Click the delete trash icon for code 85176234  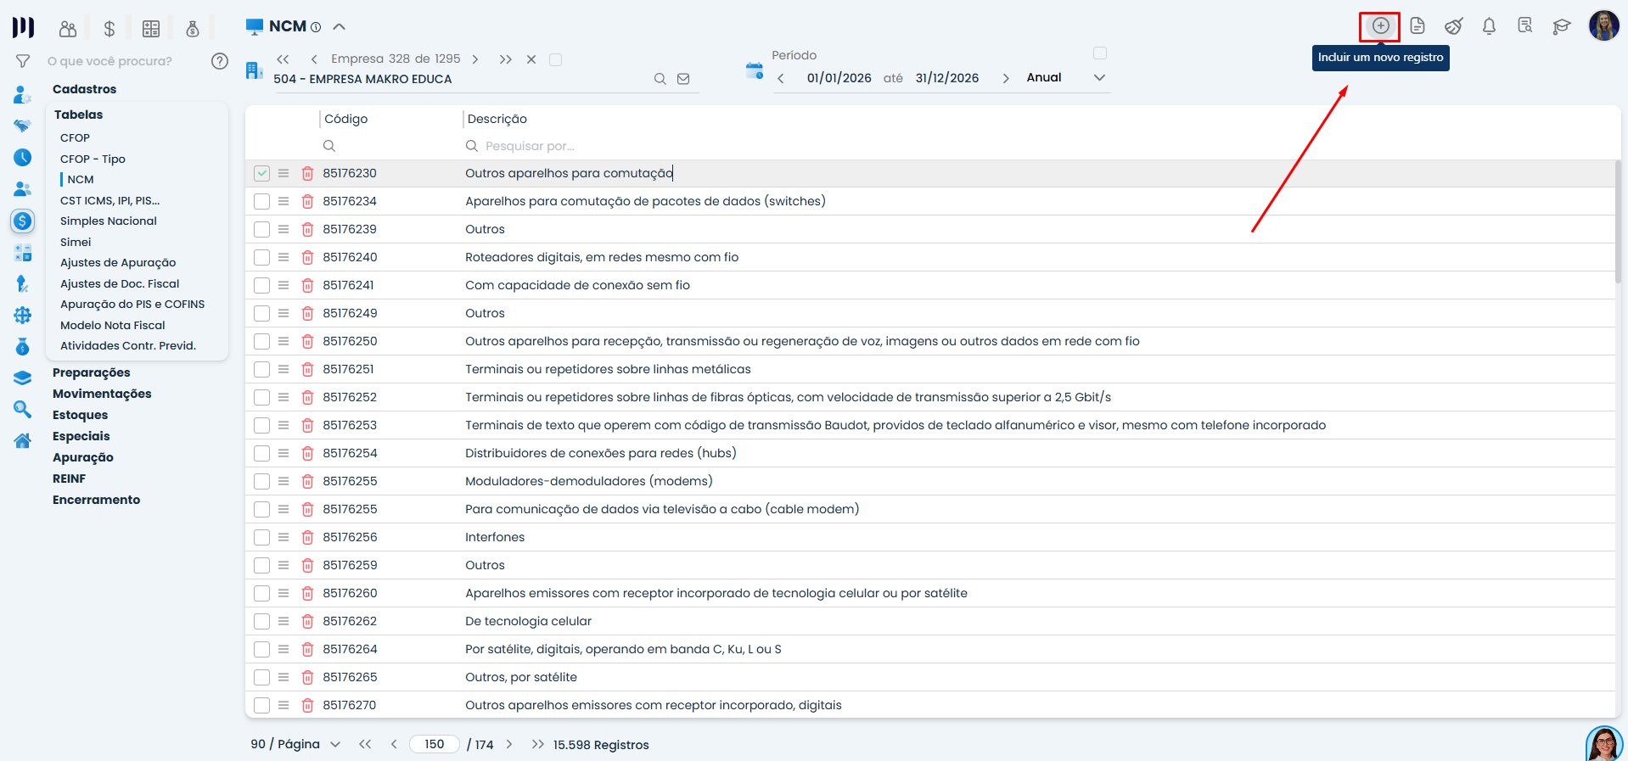(307, 202)
